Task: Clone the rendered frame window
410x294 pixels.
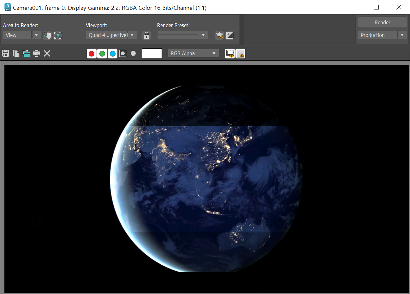Action: coord(26,53)
